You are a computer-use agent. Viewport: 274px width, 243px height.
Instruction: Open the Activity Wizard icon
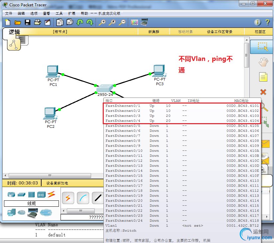tap(48, 22)
